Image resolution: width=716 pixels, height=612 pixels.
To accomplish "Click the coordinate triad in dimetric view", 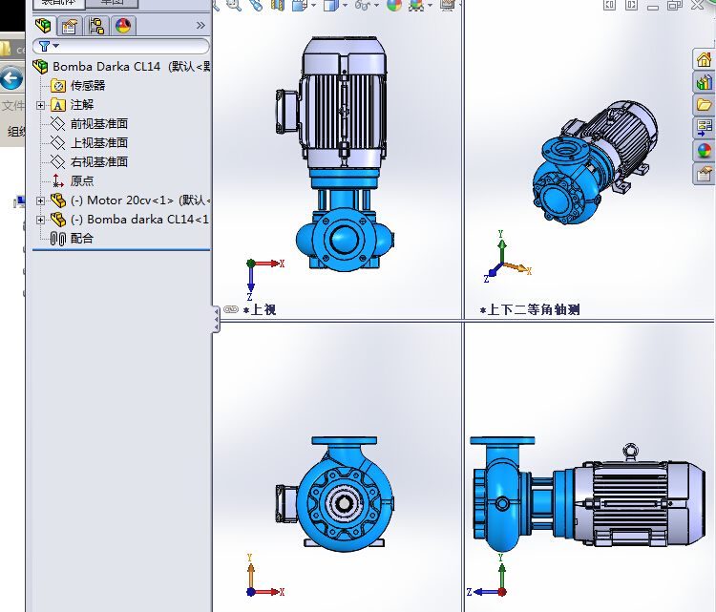I will tap(508, 257).
